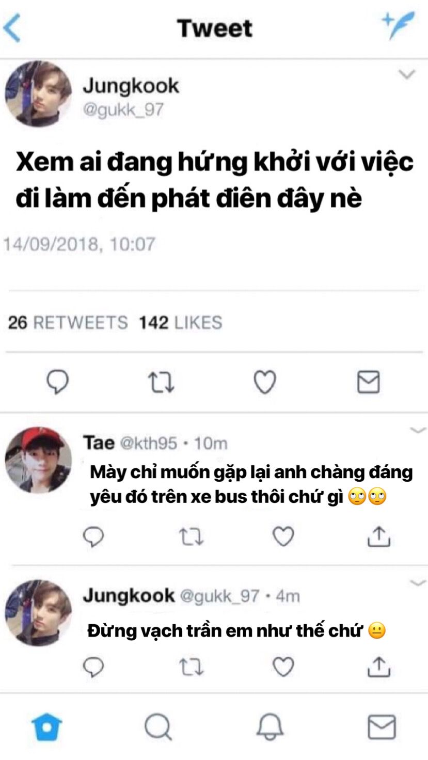This screenshot has height=760, width=428.
Task: Like Tae's reply with the heart
Action: coord(283,536)
